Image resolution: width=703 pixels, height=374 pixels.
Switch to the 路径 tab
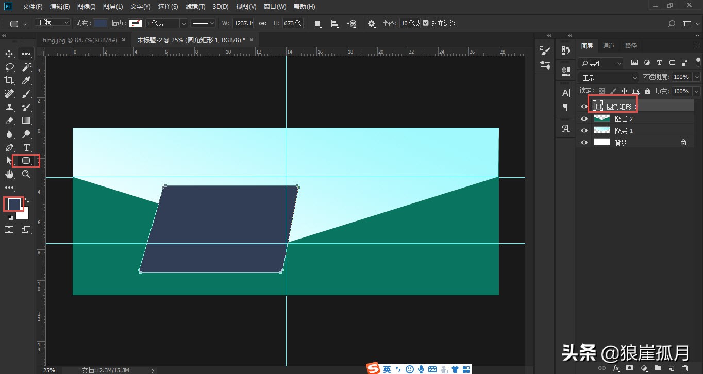[x=631, y=46]
